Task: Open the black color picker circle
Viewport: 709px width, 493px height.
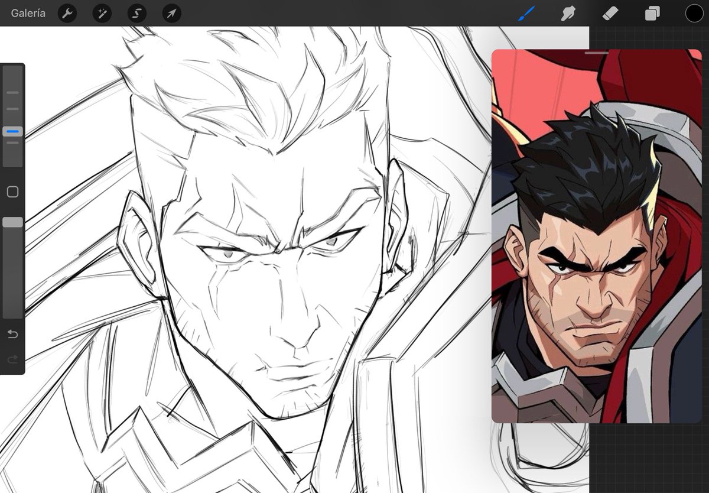Action: (694, 13)
